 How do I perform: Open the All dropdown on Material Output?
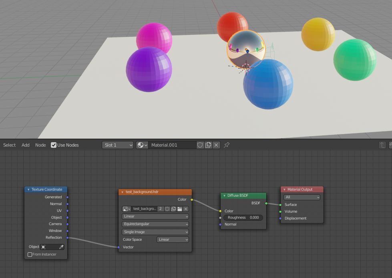click(302, 197)
